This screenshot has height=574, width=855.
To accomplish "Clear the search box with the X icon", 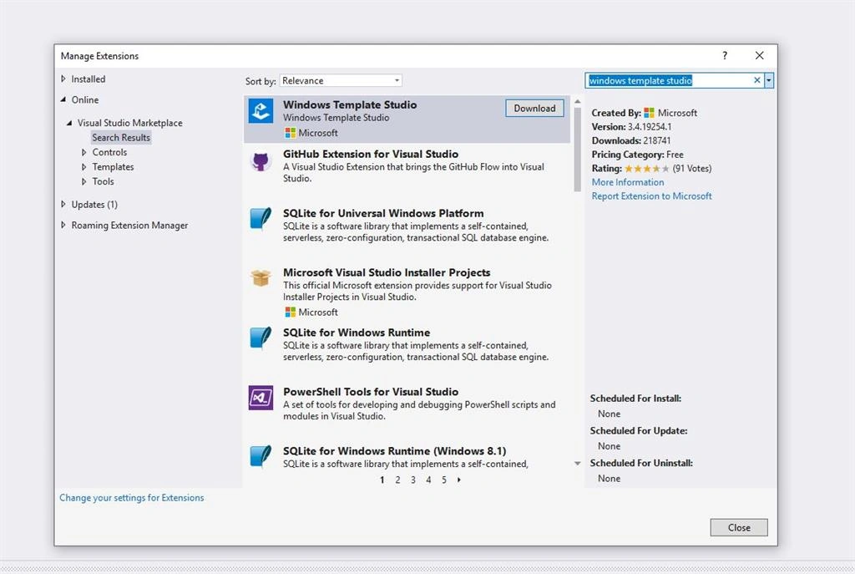I will (756, 80).
